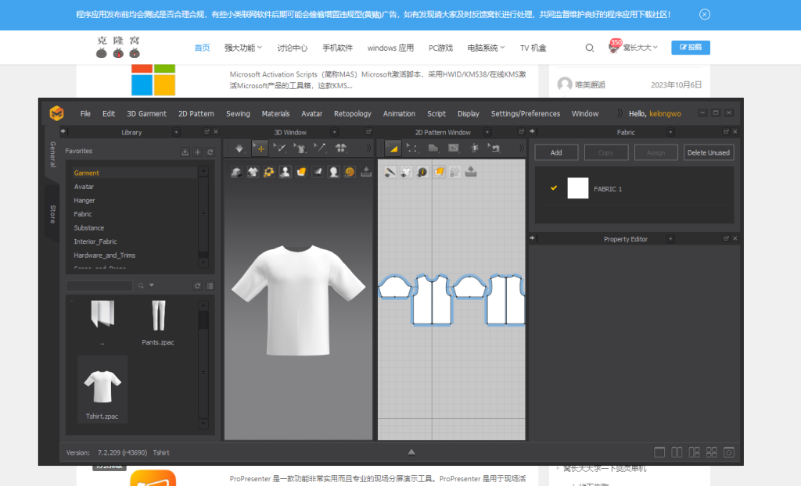Pick the Polygon pattern tool in 2D toolbar
The height and width of the screenshot is (486, 801).
[x=433, y=148]
